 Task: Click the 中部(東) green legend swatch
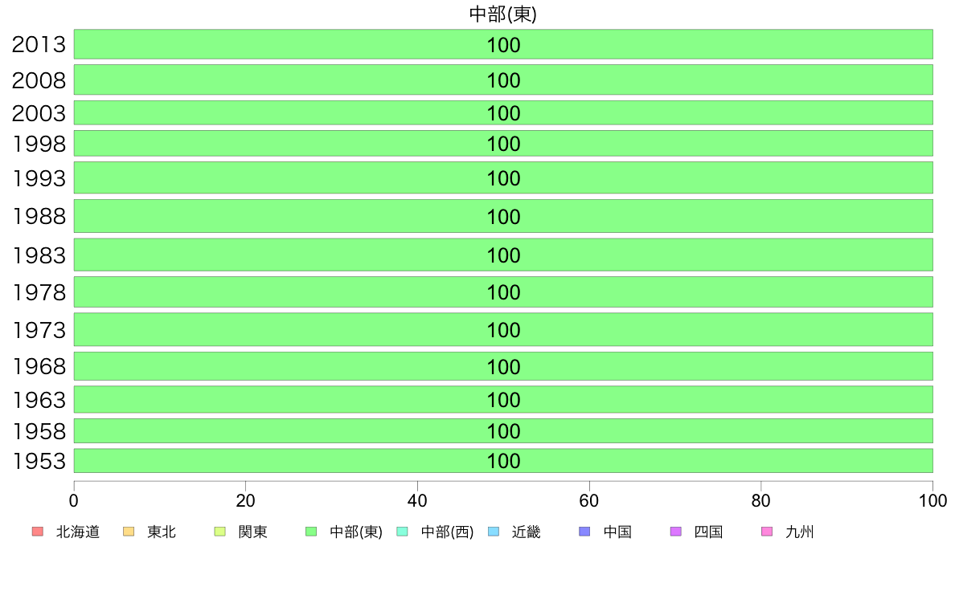311,532
